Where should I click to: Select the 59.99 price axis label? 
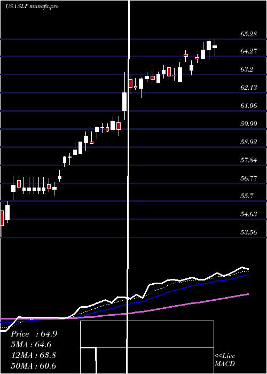click(248, 124)
